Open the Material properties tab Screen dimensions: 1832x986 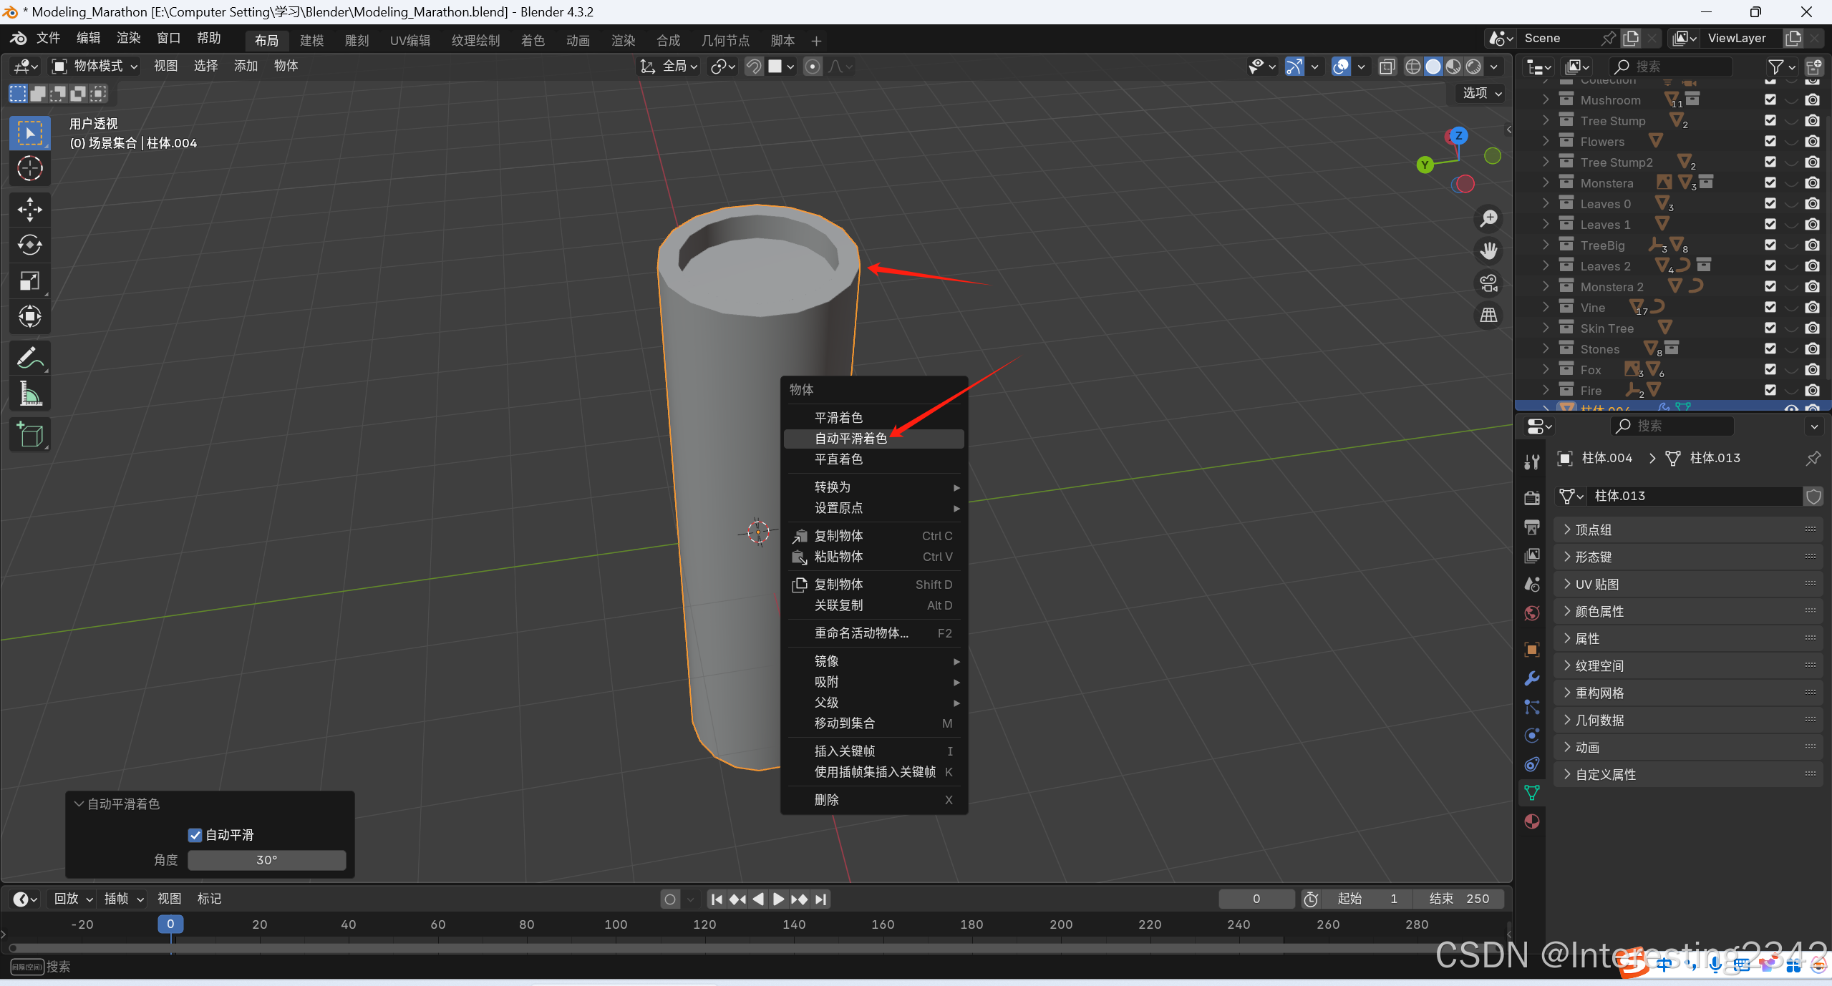[1532, 821]
